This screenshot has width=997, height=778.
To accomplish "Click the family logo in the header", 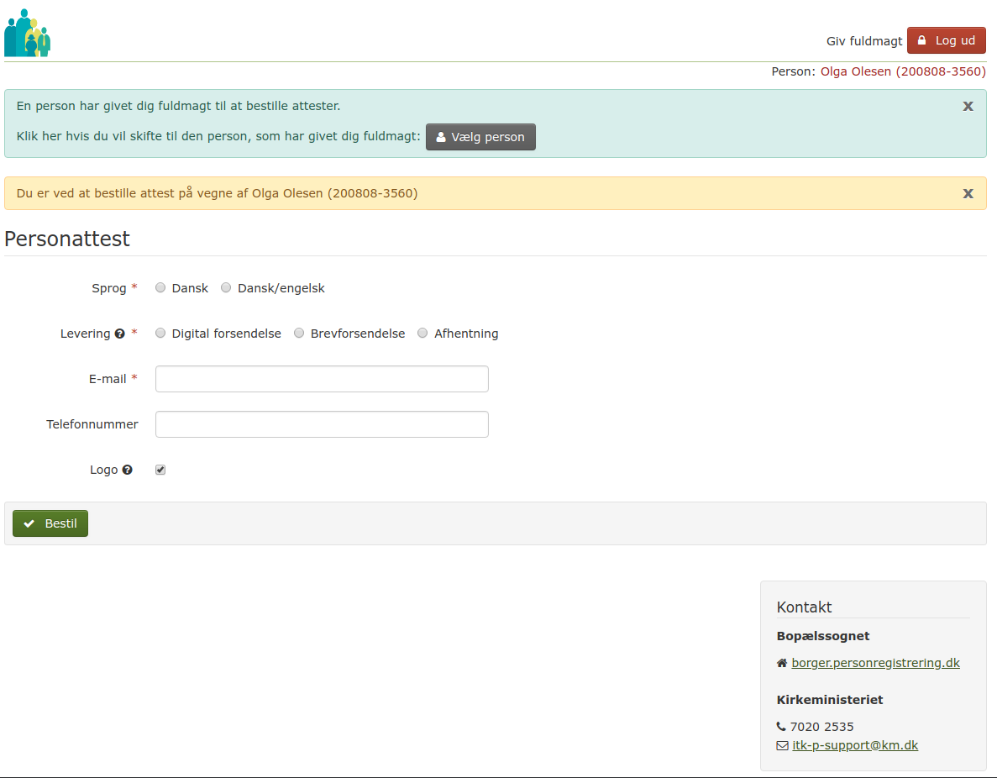I will point(27,33).
